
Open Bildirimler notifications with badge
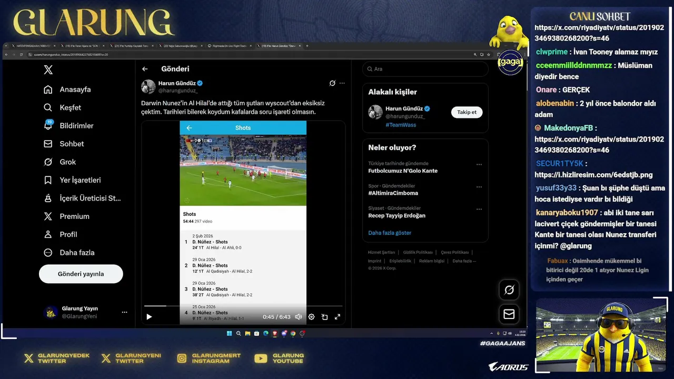68,126
